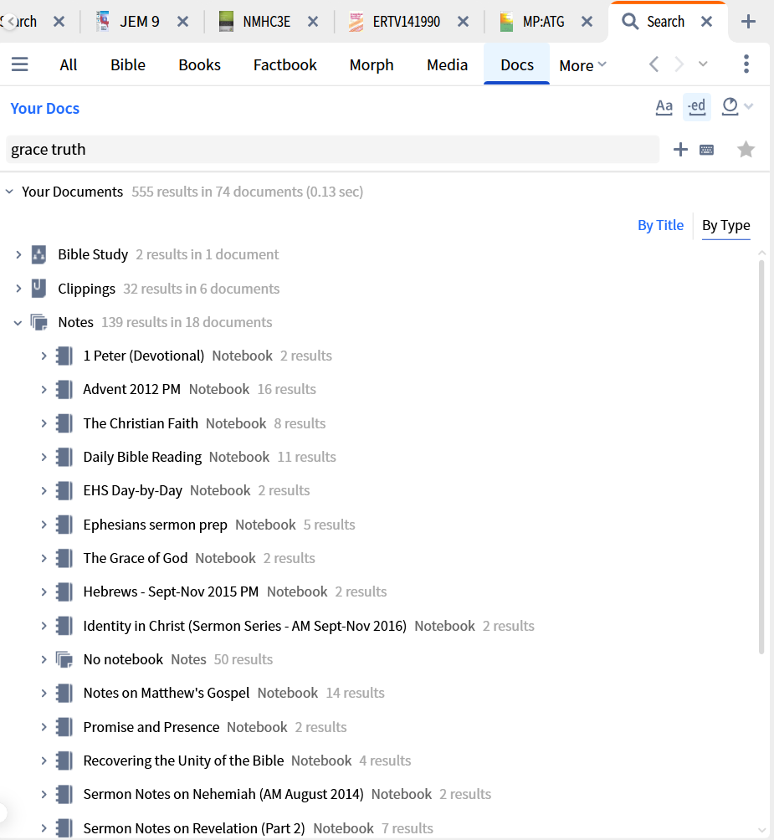Expand the 1 Peter (Devotional) notebook
The image size is (774, 840).
click(44, 356)
